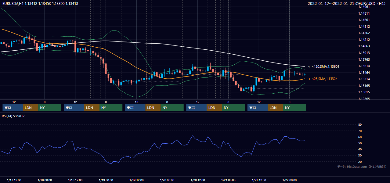Image resolution: width=390 pixels, height=183 pixels.
Task: Click the データ: HistData.com source credit
Action: (362, 167)
